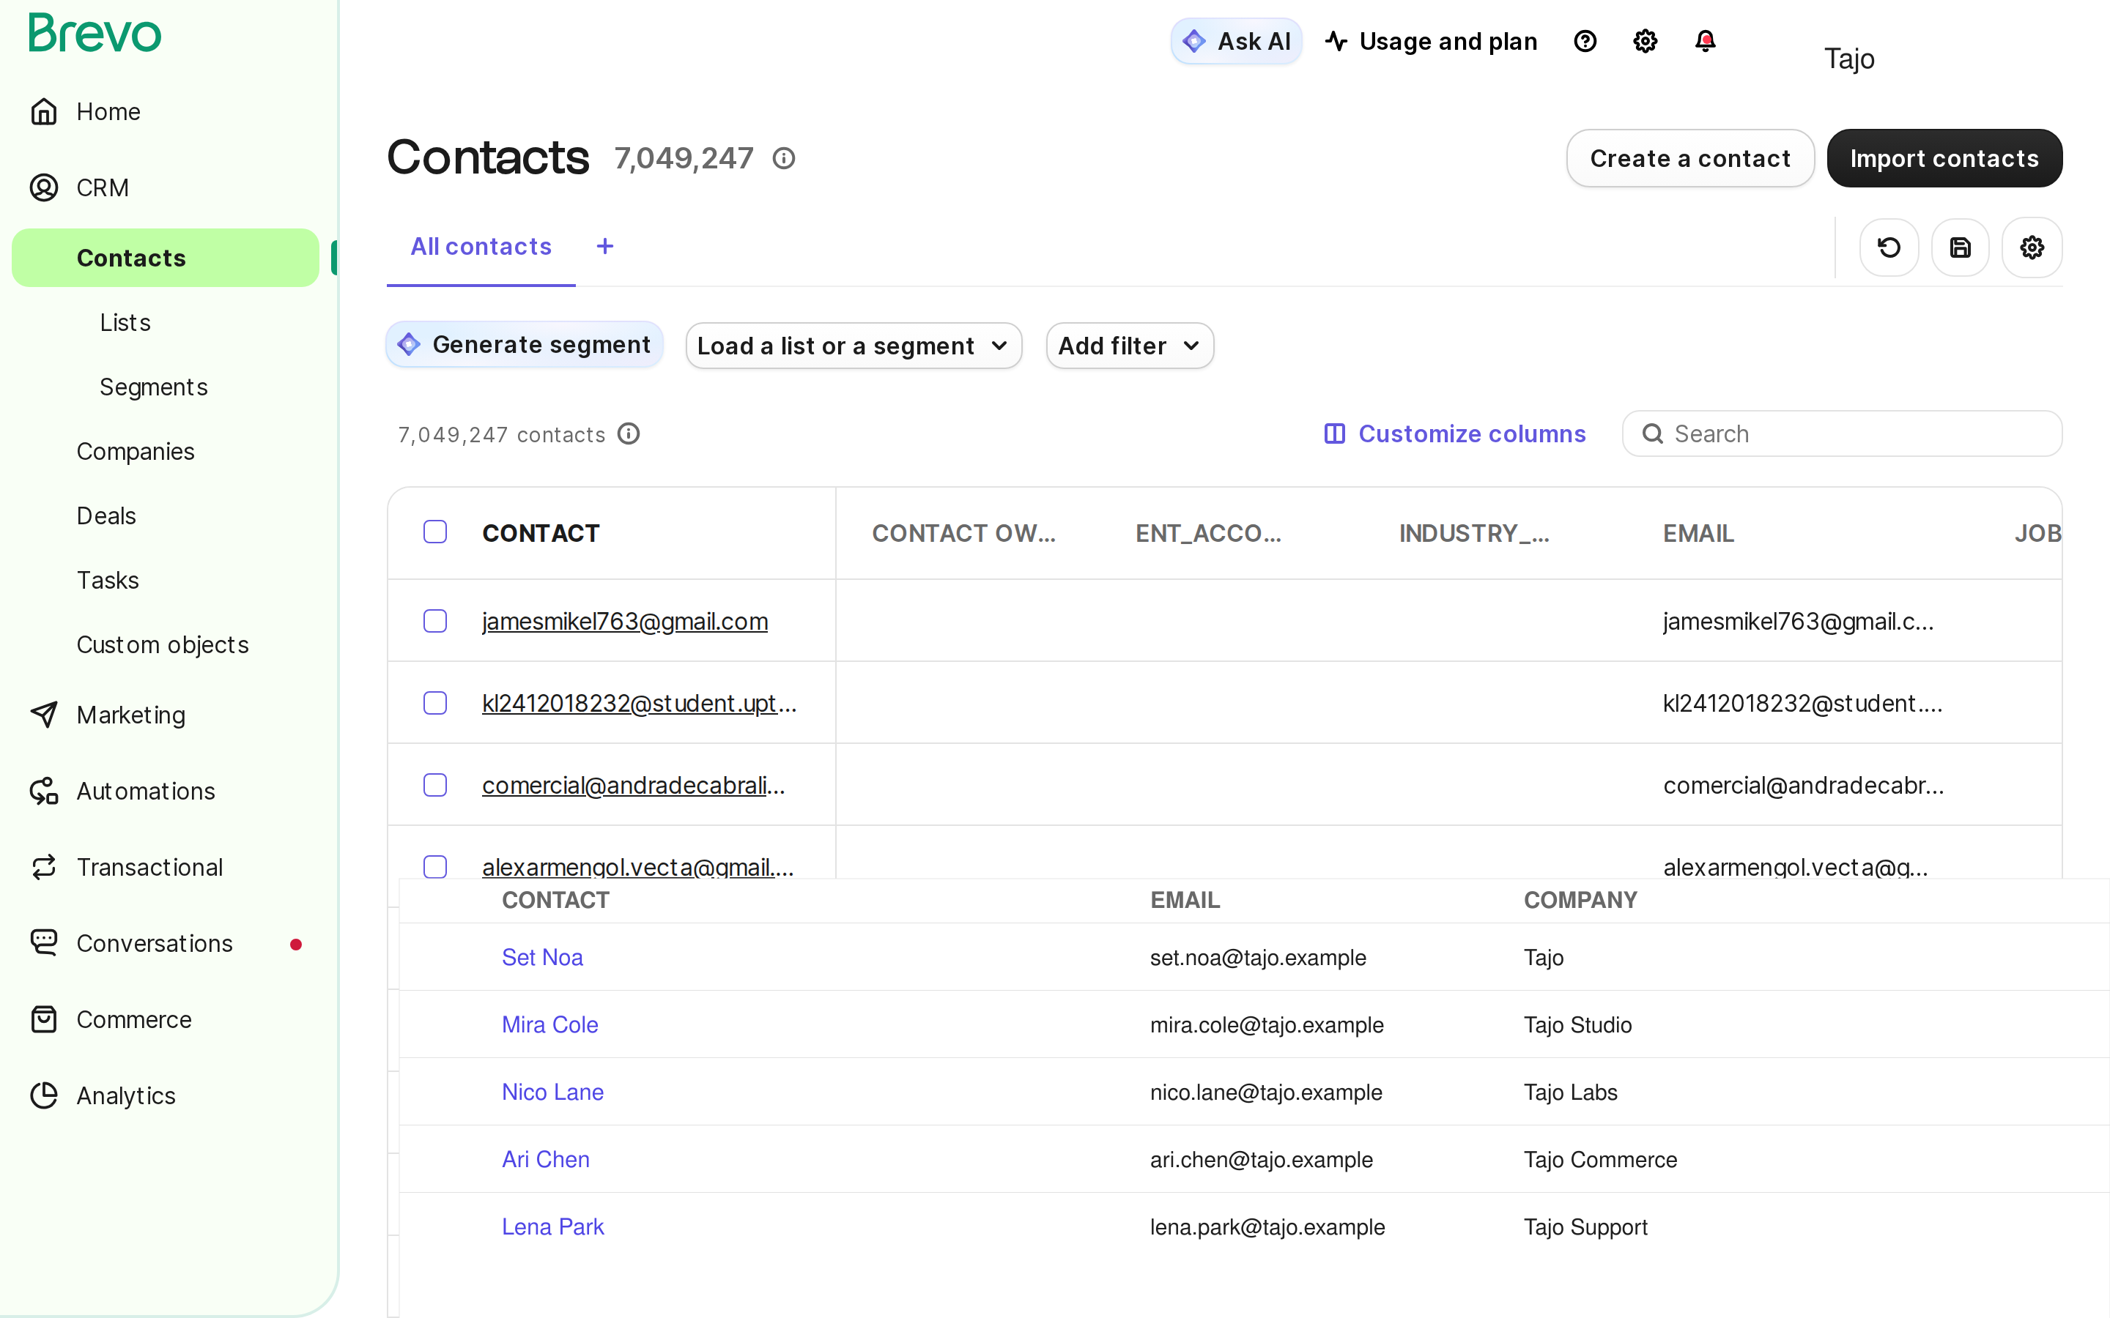
Task: Focus the contacts Search field
Action: pos(1841,433)
